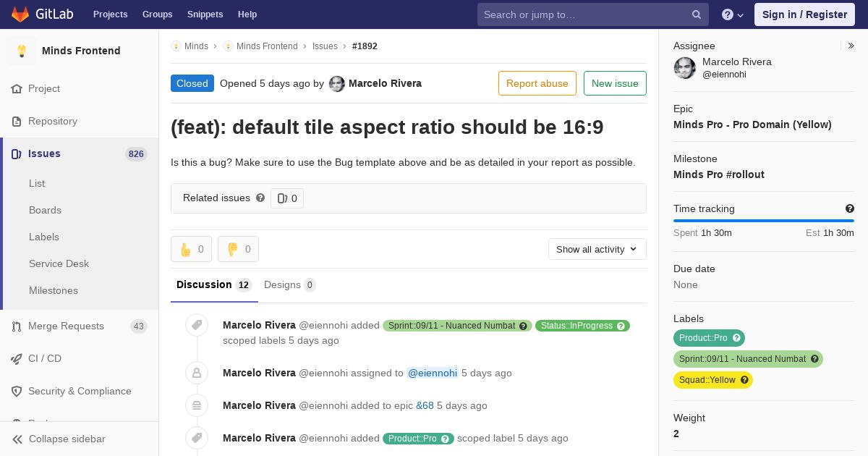Open Minds Pro - Pro Domain (Yellow) epic
The width and height of the screenshot is (868, 456).
752,124
